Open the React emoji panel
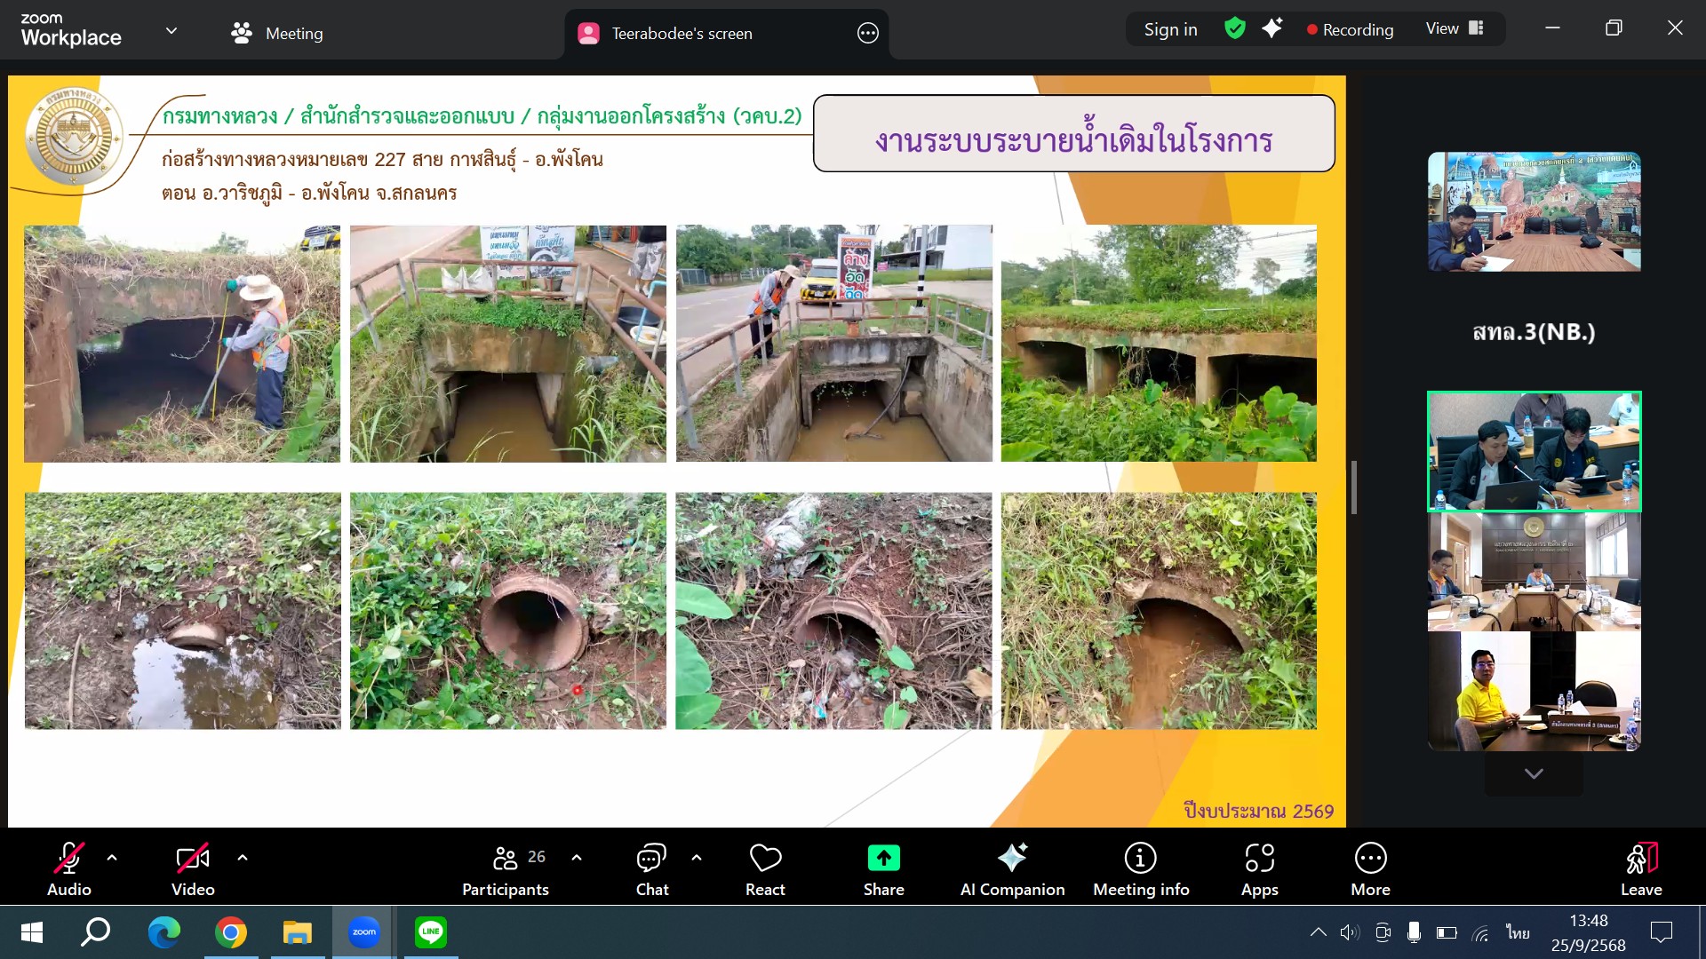 [765, 868]
